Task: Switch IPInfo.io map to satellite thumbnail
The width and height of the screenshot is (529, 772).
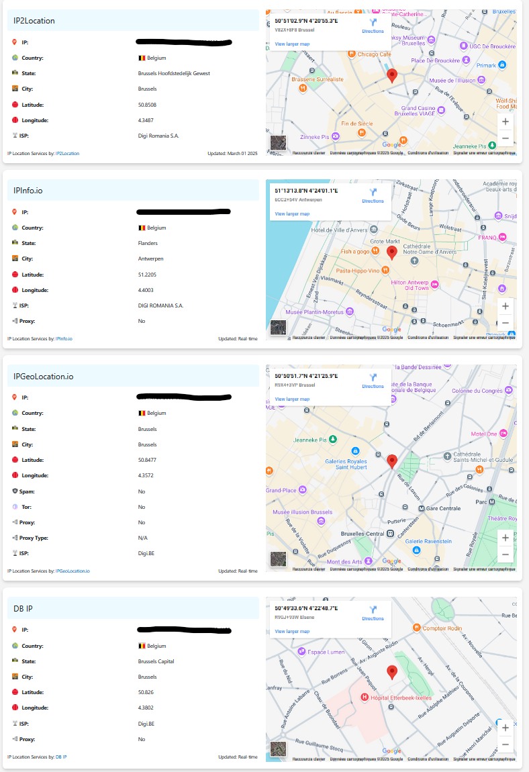Action: [279, 328]
